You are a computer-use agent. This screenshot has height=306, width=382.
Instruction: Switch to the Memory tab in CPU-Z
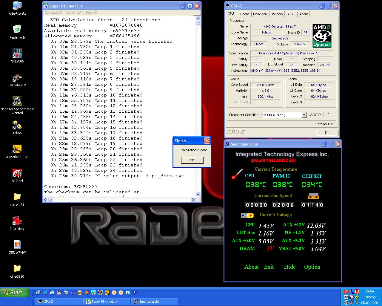[277, 14]
